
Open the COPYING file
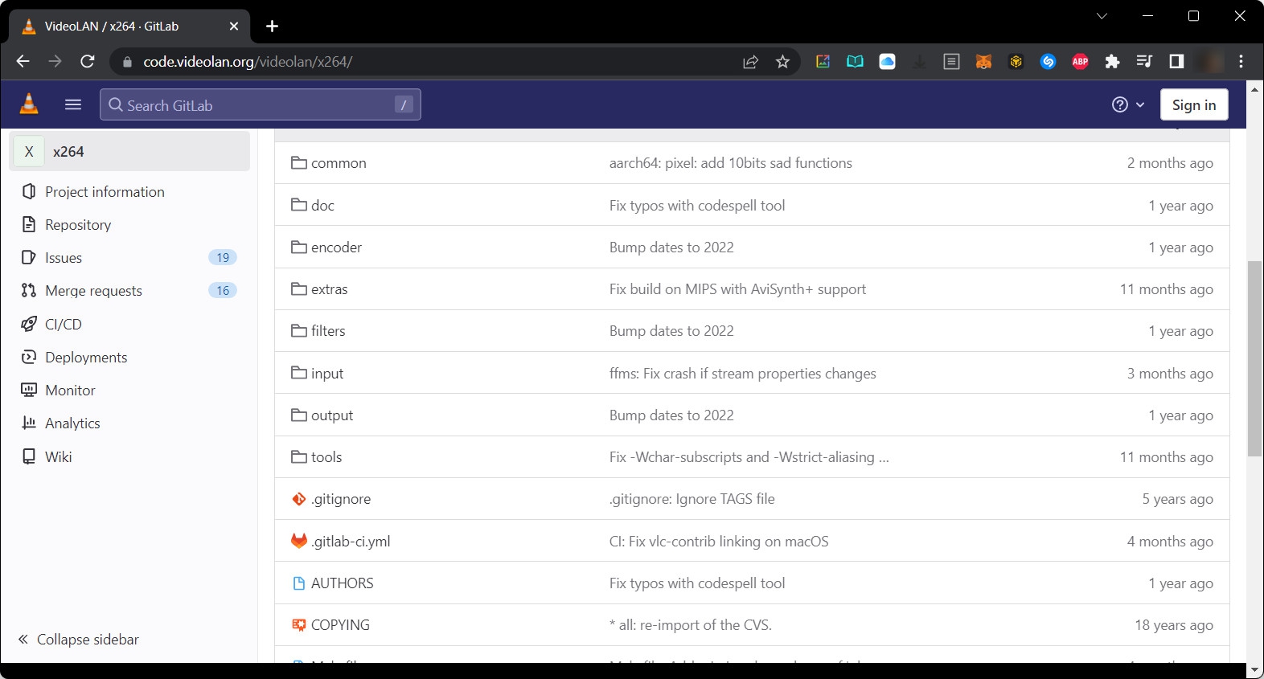pyautogui.click(x=340, y=625)
